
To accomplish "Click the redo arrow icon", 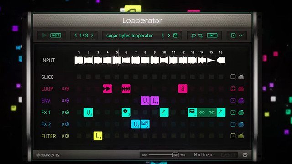I will coord(200,36).
